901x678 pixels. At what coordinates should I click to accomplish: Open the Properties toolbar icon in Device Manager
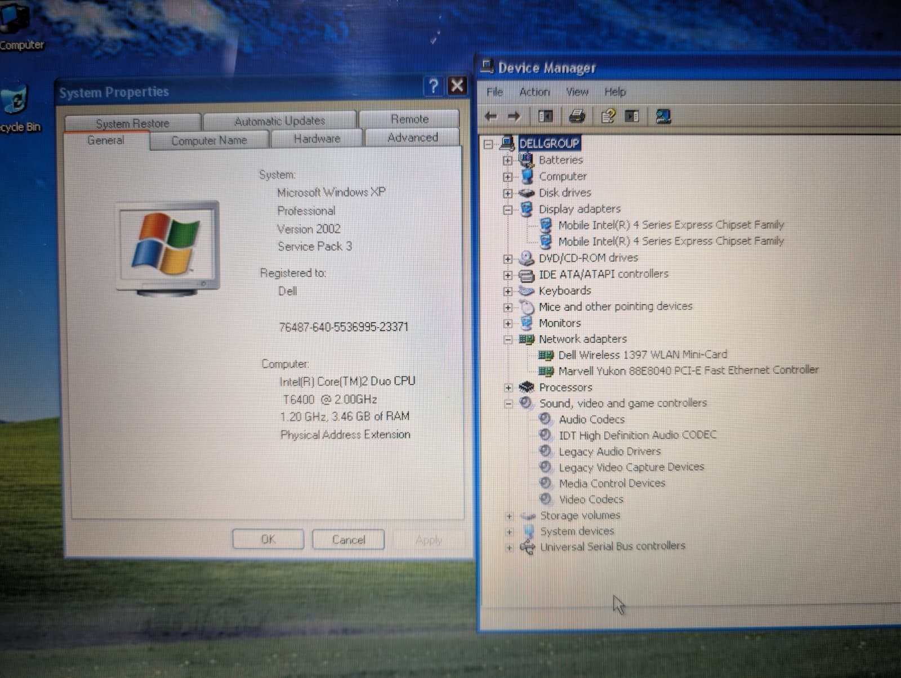point(608,117)
